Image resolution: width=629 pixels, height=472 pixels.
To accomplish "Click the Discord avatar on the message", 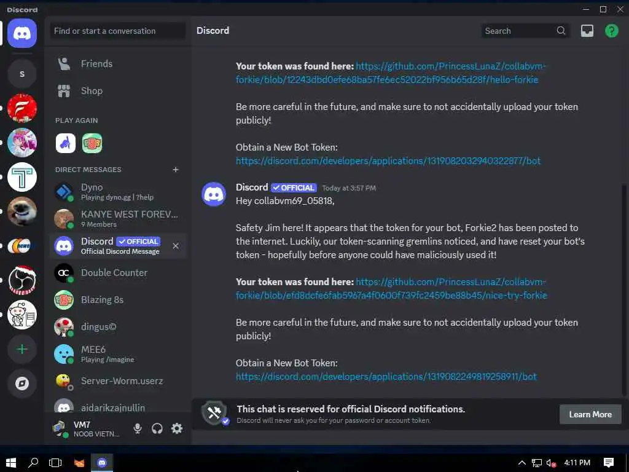I will pos(214,194).
